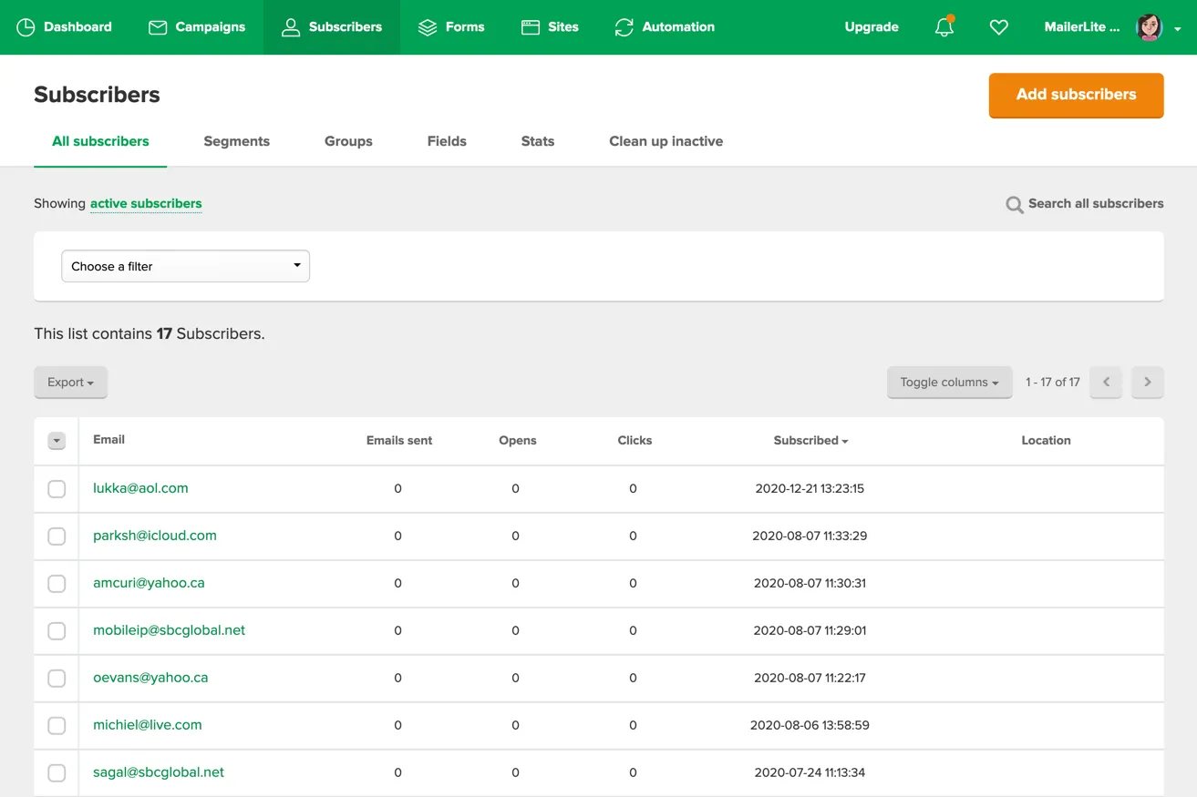Click the Opens column header

pyautogui.click(x=517, y=441)
